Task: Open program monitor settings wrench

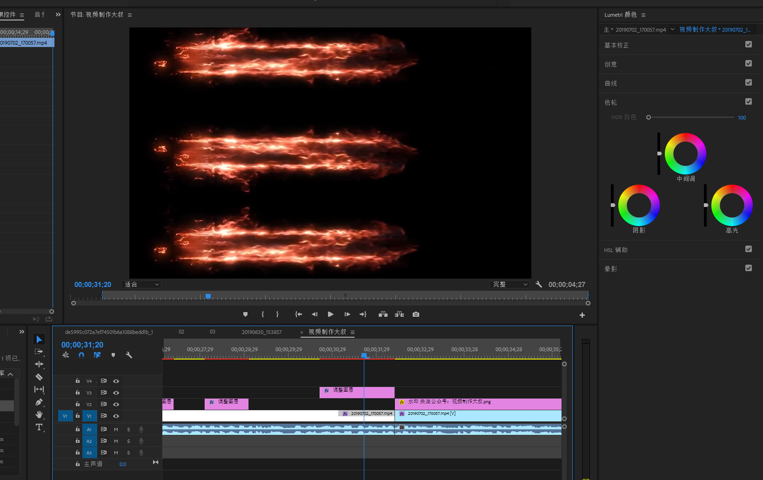Action: (539, 284)
